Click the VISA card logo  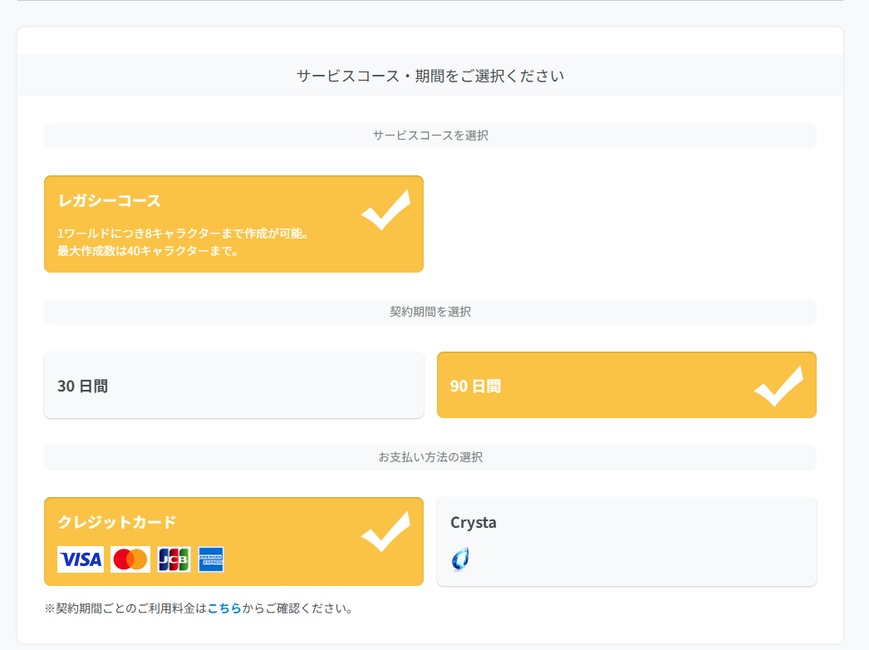pos(81,559)
